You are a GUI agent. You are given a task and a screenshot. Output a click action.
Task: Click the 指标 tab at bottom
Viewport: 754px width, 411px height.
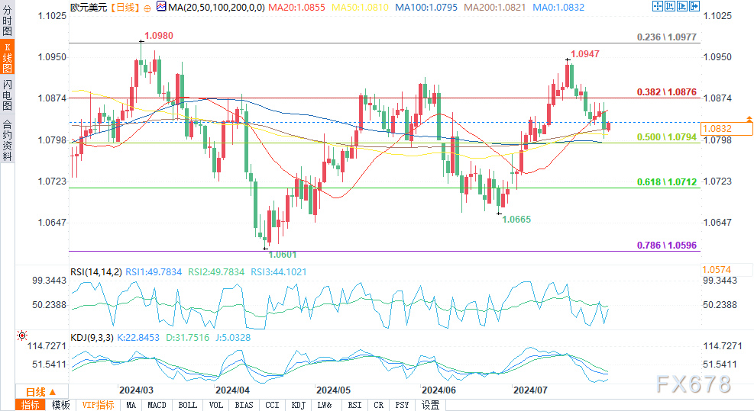click(x=31, y=405)
